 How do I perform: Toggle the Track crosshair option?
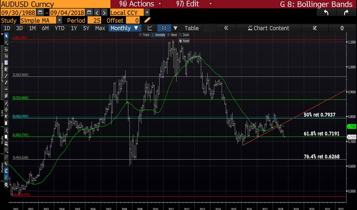pyautogui.click(x=144, y=35)
